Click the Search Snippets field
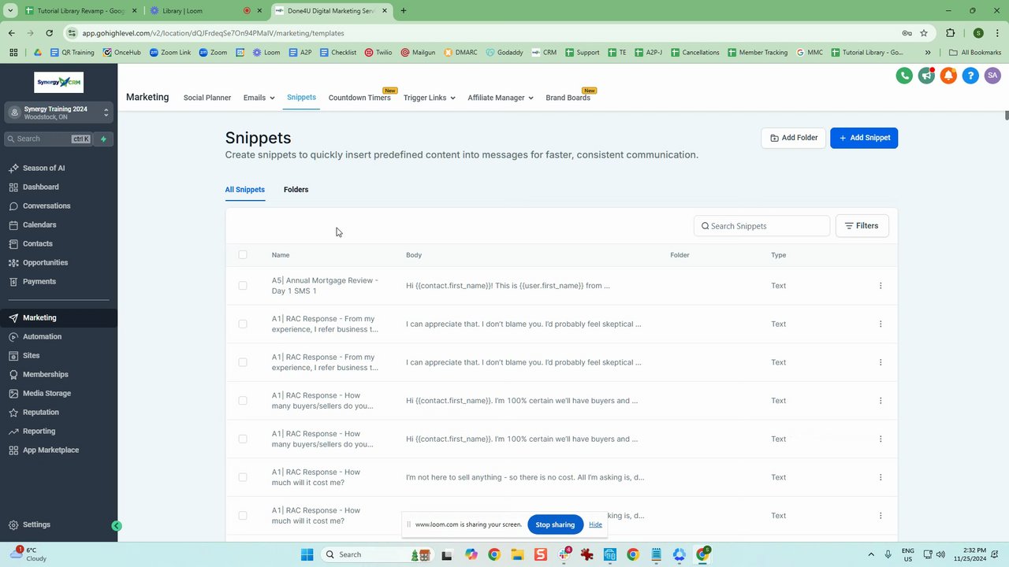The width and height of the screenshot is (1009, 567). click(x=762, y=226)
